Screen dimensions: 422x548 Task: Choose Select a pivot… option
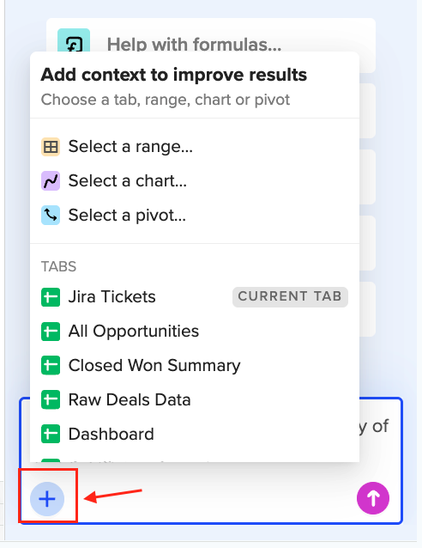tap(195, 215)
